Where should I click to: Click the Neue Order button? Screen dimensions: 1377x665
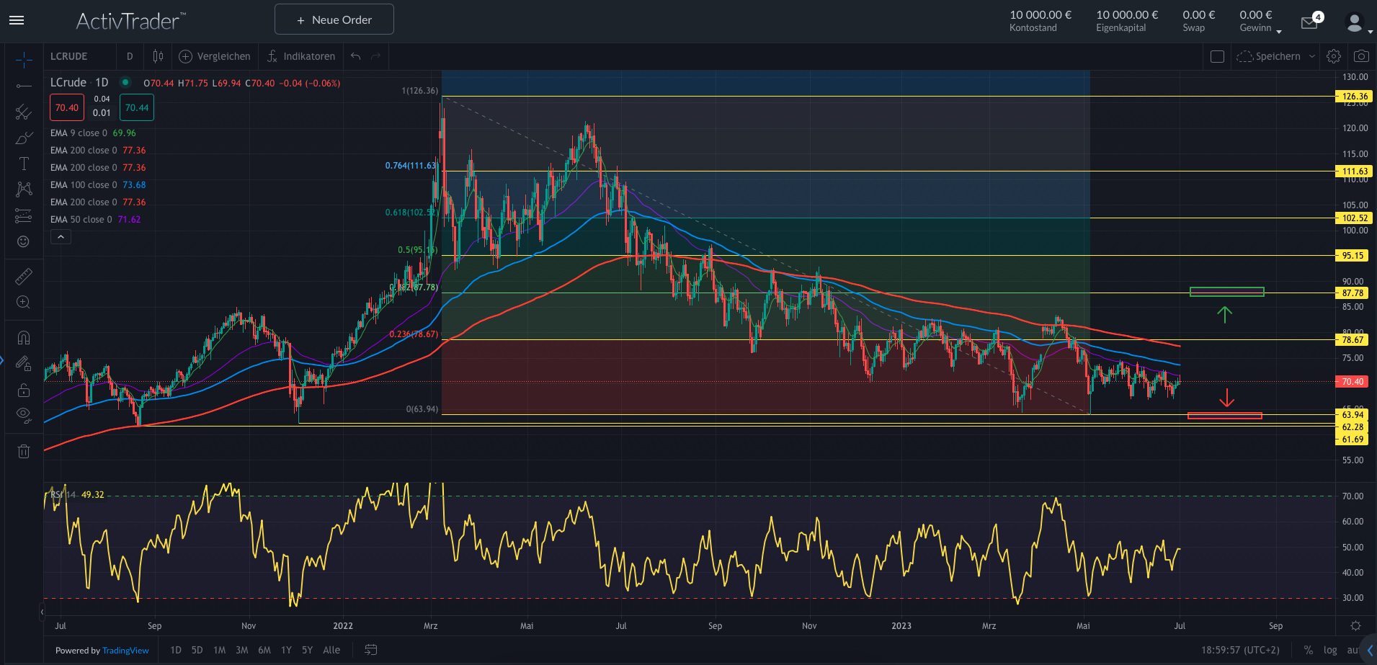click(x=334, y=19)
